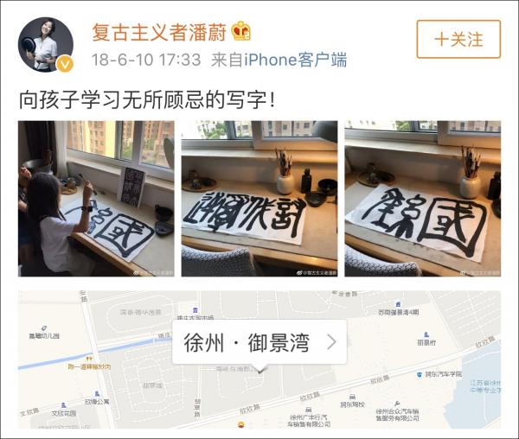Expand location chevron beside 御景湾

[331, 342]
